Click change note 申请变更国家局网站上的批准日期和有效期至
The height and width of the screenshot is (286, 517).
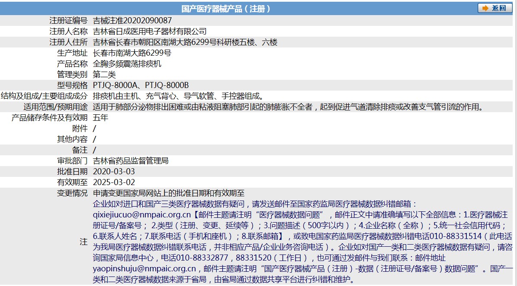(x=168, y=193)
